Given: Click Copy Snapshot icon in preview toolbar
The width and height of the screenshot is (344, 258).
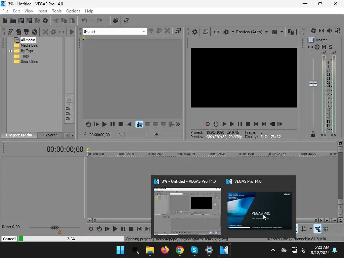Looking at the screenshot, I should [x=291, y=32].
